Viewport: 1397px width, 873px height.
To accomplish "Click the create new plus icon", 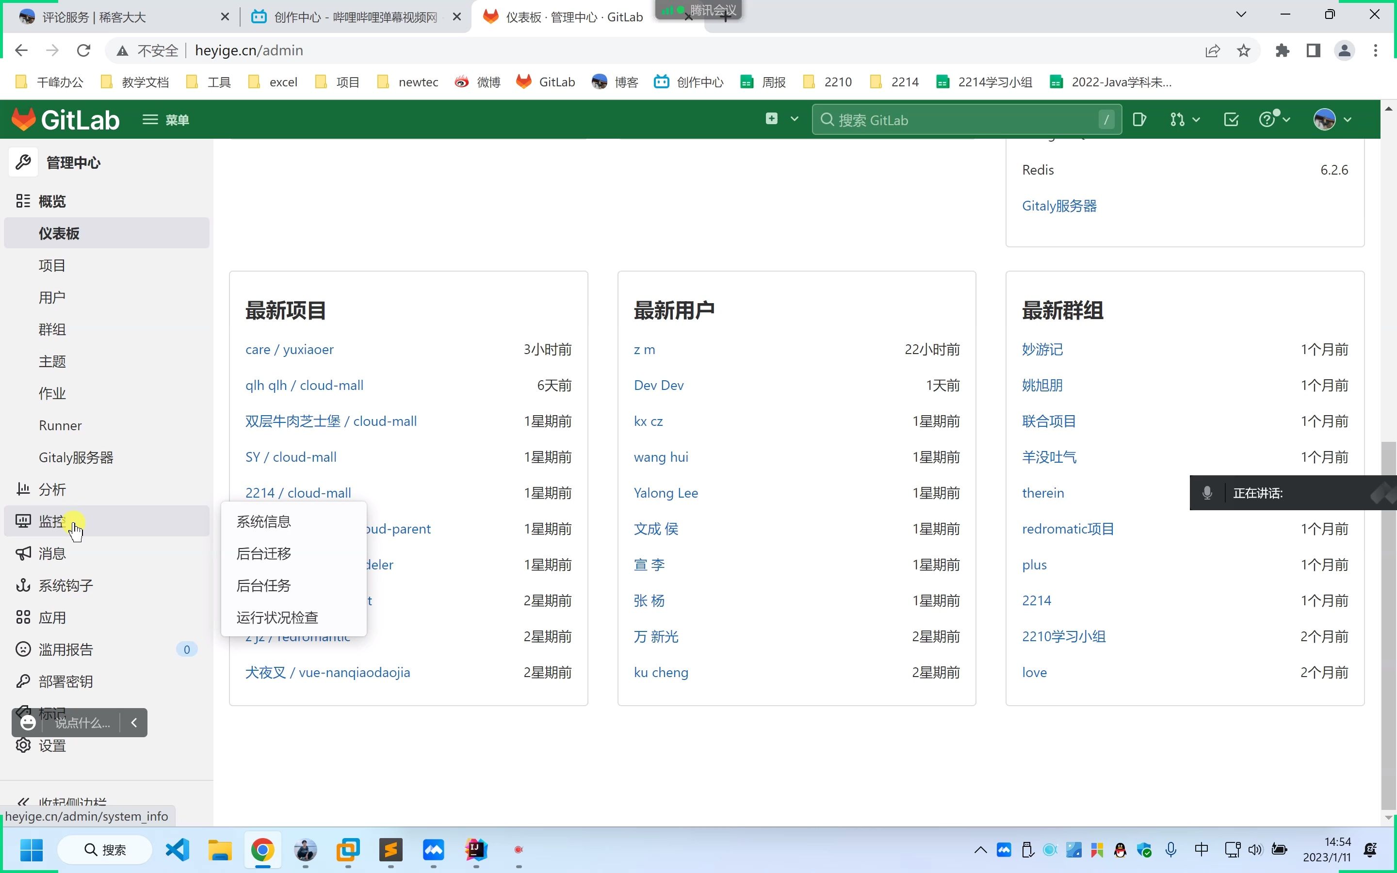I will pos(771,119).
